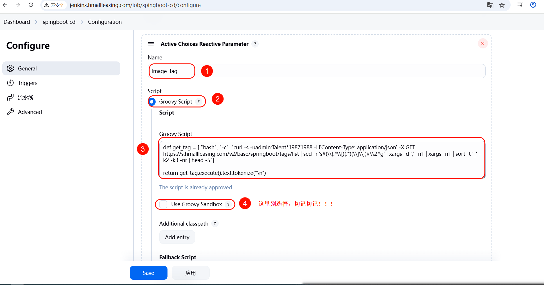The width and height of the screenshot is (544, 285).
Task: Expand help for Groovy Script option
Action: tap(199, 102)
